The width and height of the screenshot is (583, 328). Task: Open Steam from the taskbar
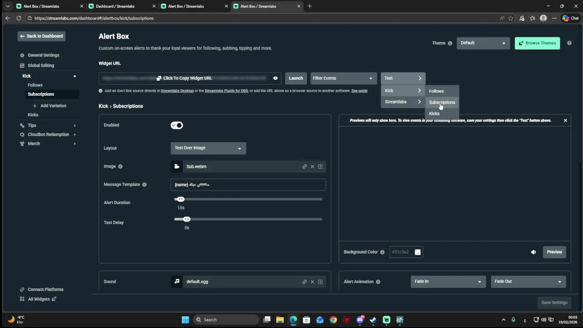coord(373,320)
